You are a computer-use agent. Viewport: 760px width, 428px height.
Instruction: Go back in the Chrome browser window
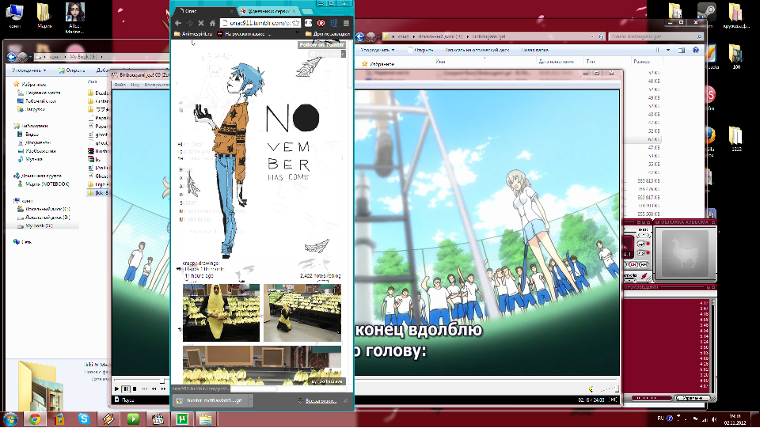click(178, 23)
